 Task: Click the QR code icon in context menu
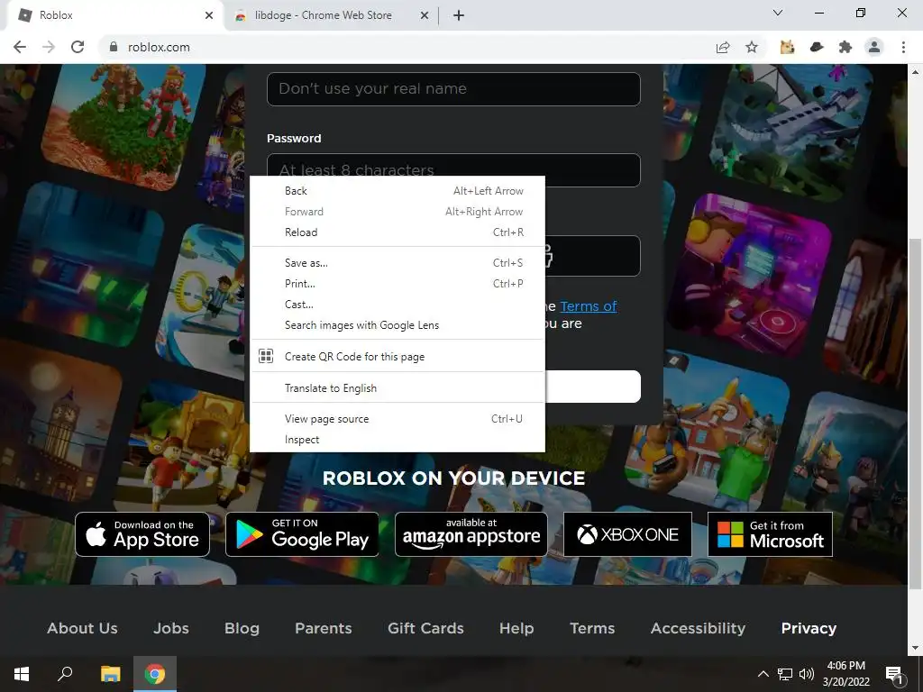(266, 356)
